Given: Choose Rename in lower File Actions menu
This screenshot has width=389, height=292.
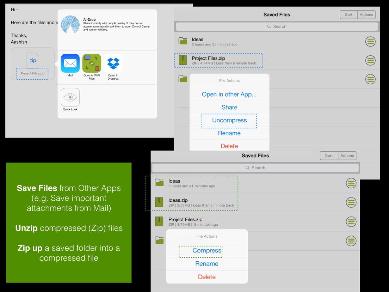Looking at the screenshot, I should pos(206,264).
